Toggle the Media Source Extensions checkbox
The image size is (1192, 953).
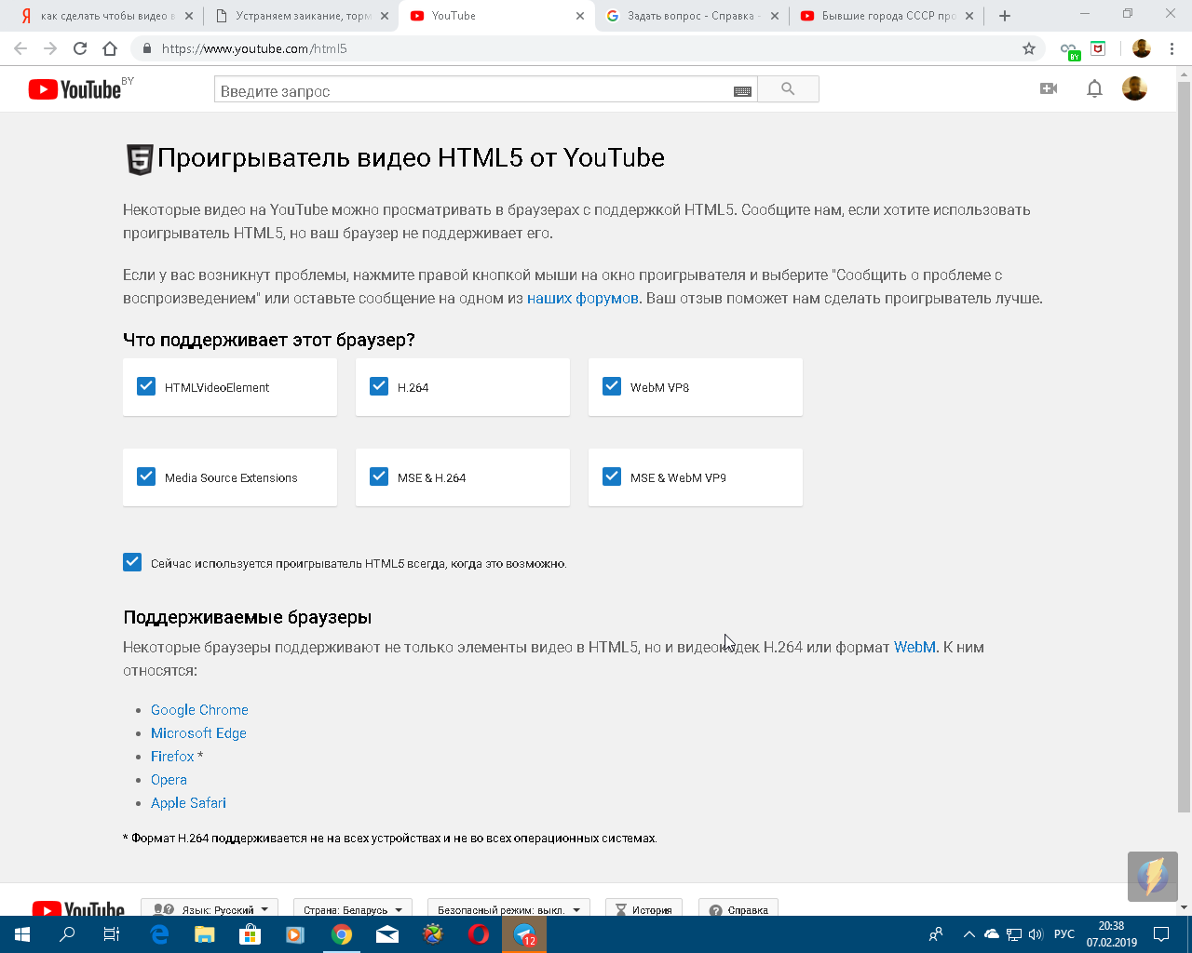146,476
